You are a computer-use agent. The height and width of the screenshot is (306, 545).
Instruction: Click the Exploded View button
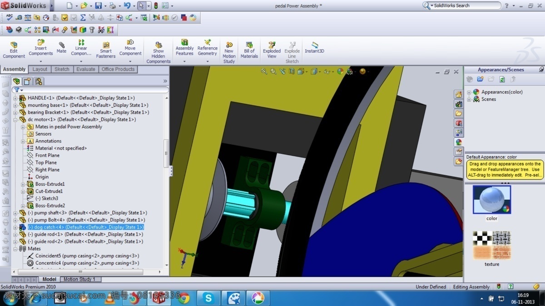(x=272, y=50)
